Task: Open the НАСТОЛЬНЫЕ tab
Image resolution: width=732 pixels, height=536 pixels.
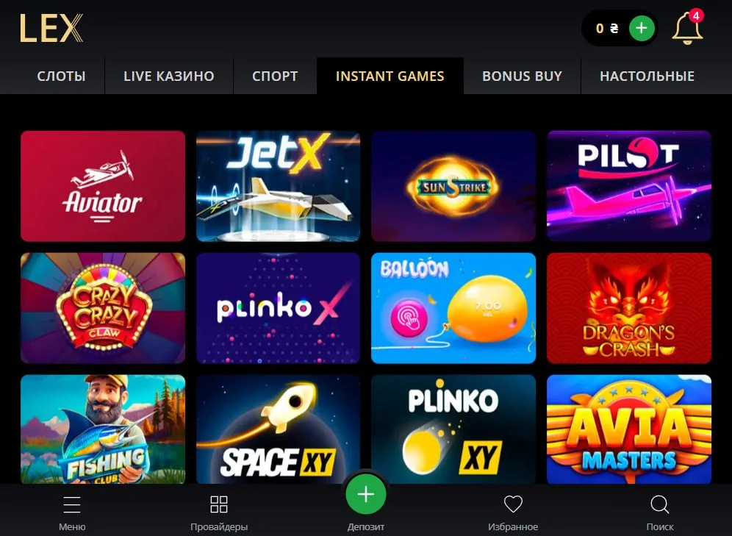Action: (x=647, y=76)
